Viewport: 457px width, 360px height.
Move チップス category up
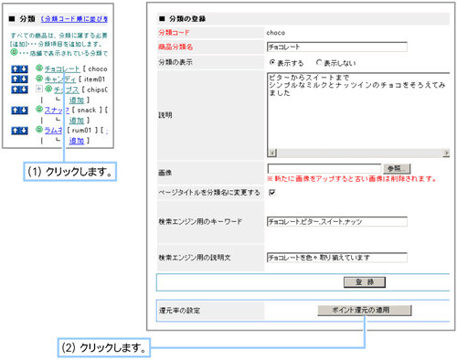[x=16, y=90]
